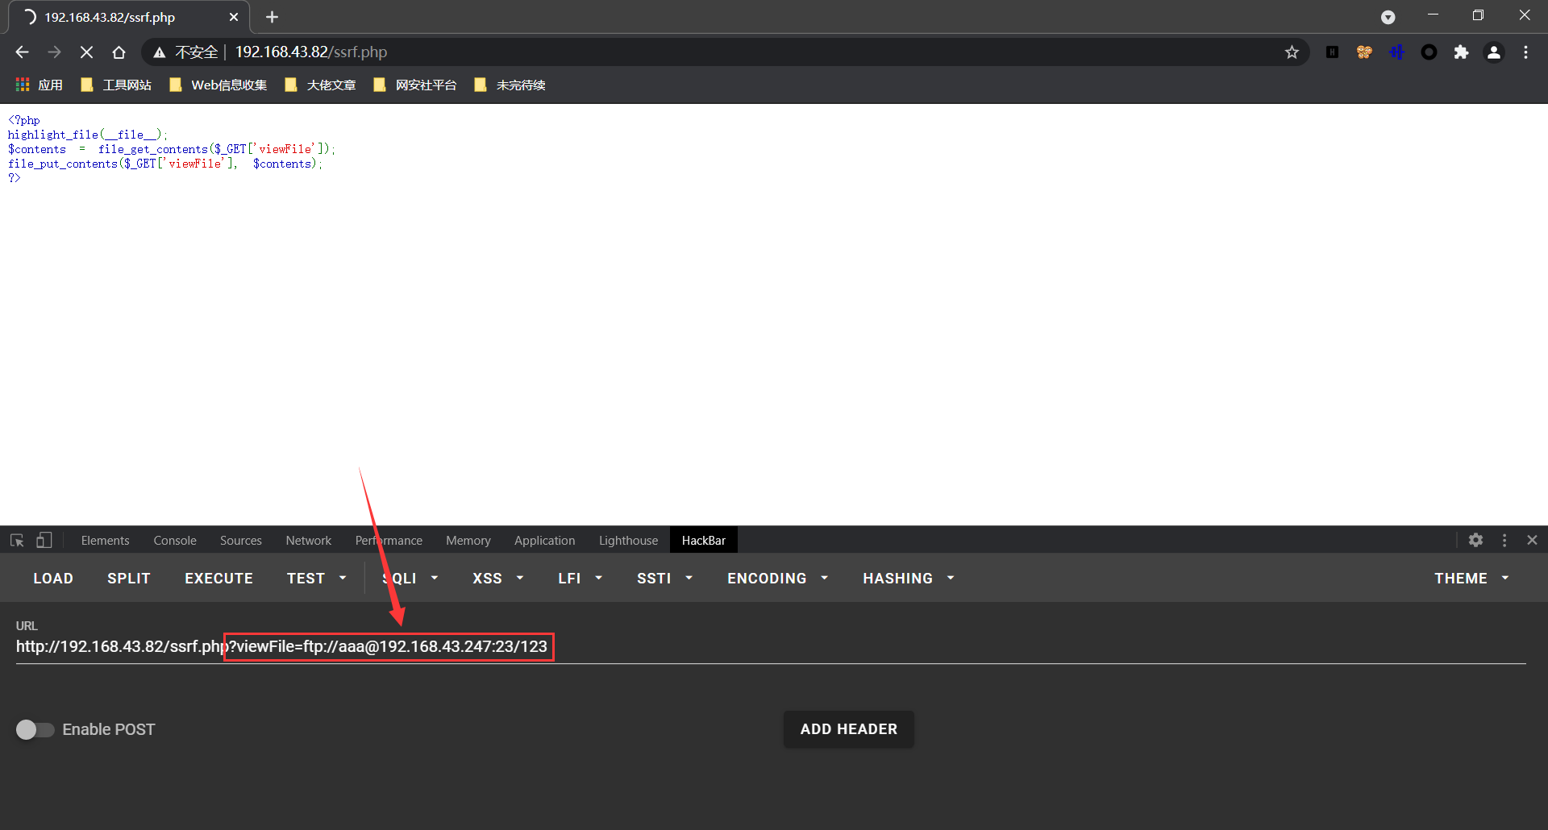Open the Web信息收集 bookmark folder

[218, 85]
